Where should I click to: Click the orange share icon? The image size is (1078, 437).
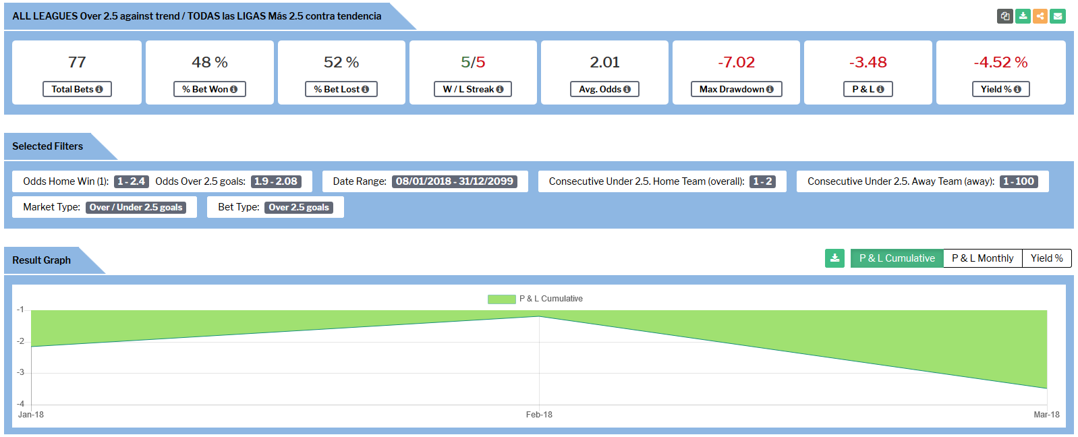[x=1040, y=16]
